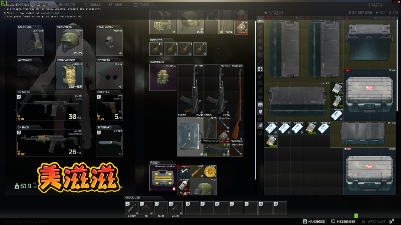Viewport: 401px width, 225px height.
Task: Filter stash by weapons using the rifle icon
Action: 260,27
